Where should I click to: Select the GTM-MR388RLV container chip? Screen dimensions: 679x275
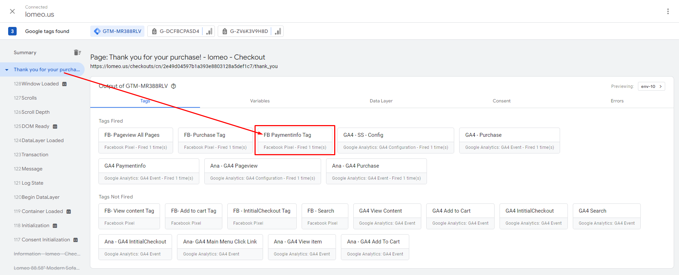(x=118, y=31)
